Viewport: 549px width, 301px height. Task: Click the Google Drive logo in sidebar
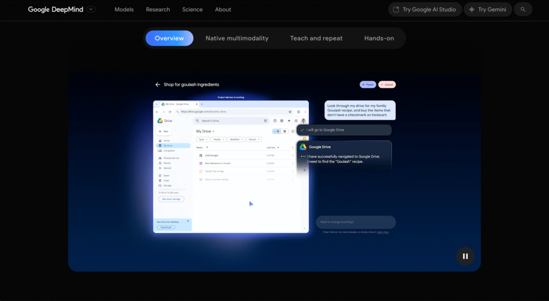pyautogui.click(x=160, y=121)
